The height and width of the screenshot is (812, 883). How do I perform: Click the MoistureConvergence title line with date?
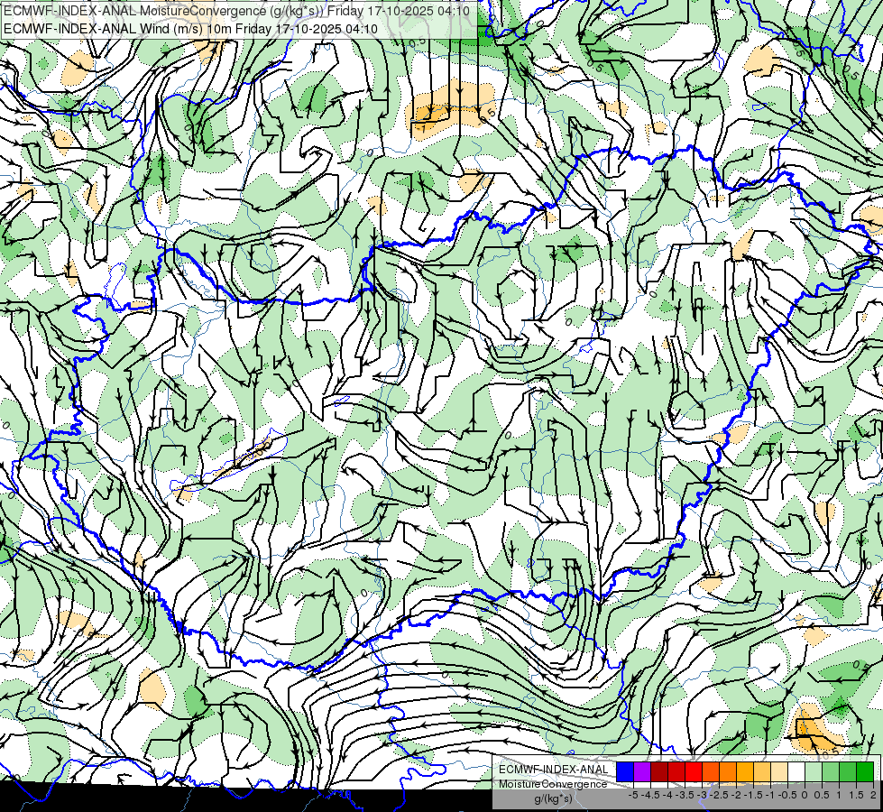236,11
